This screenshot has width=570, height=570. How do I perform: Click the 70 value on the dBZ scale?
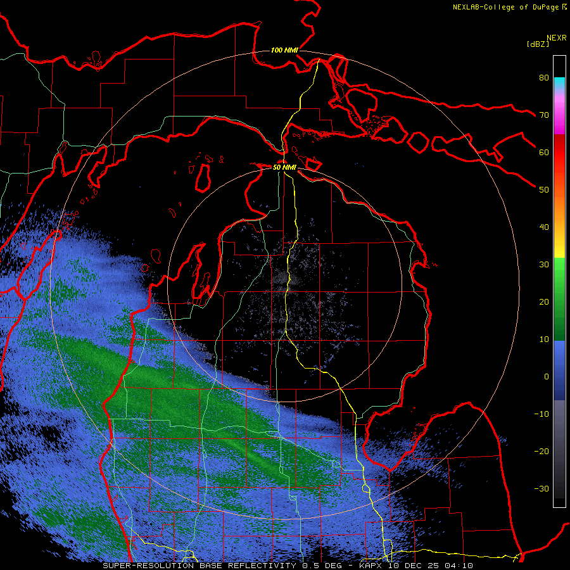544,115
